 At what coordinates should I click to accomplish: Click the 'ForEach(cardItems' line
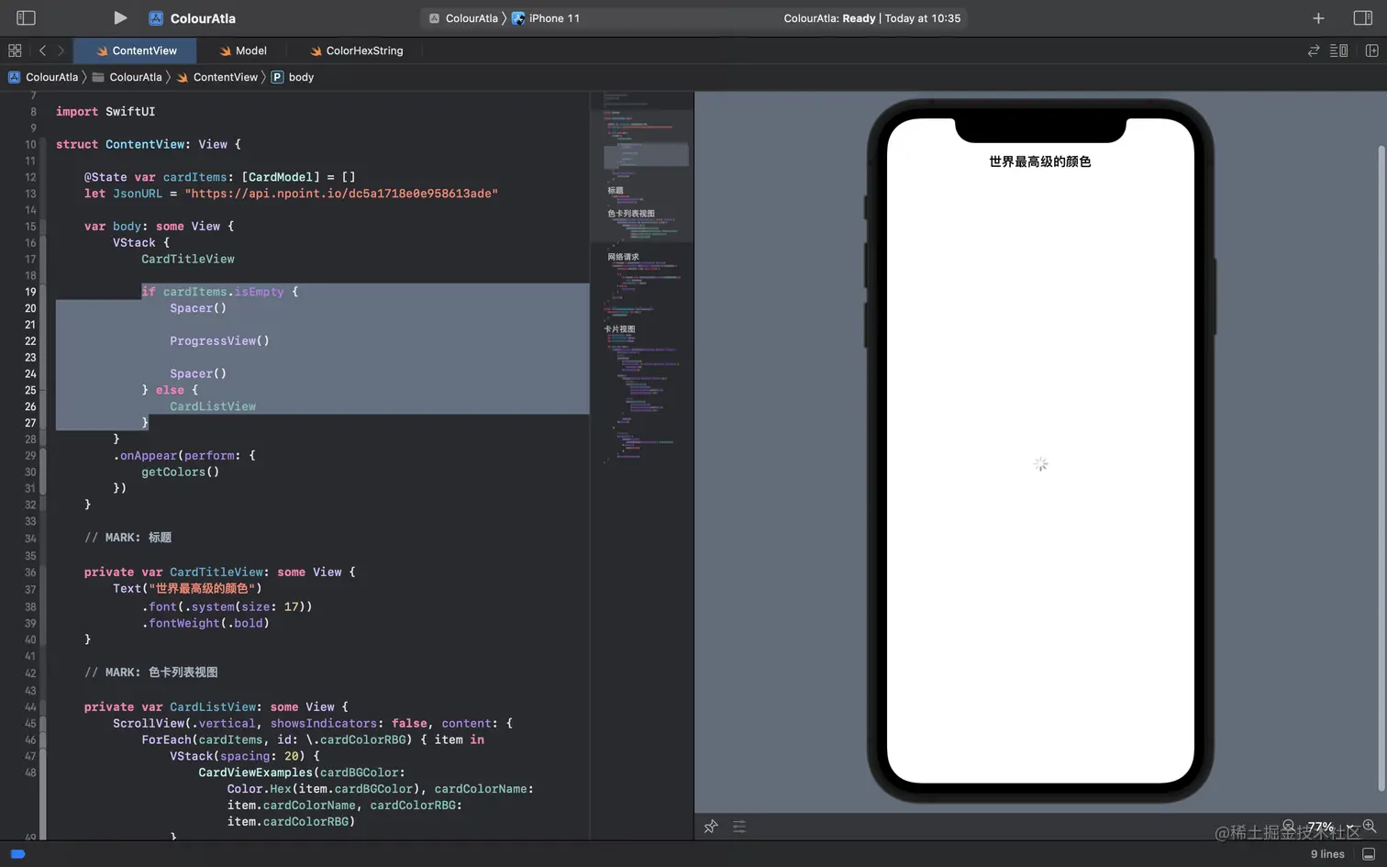[313, 739]
